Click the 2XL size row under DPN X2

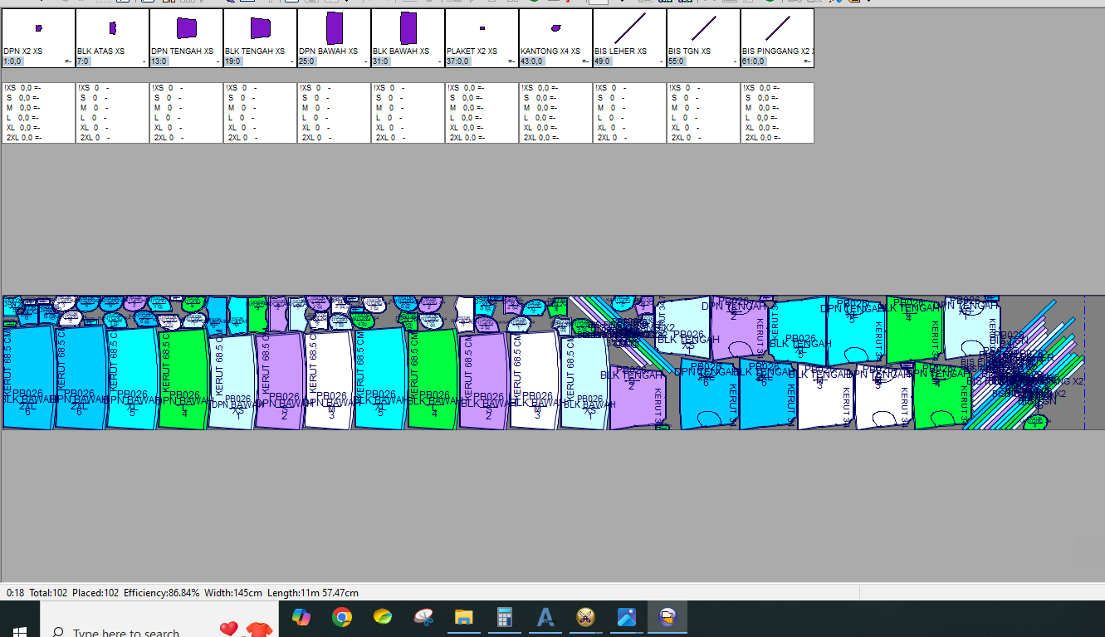(23, 138)
